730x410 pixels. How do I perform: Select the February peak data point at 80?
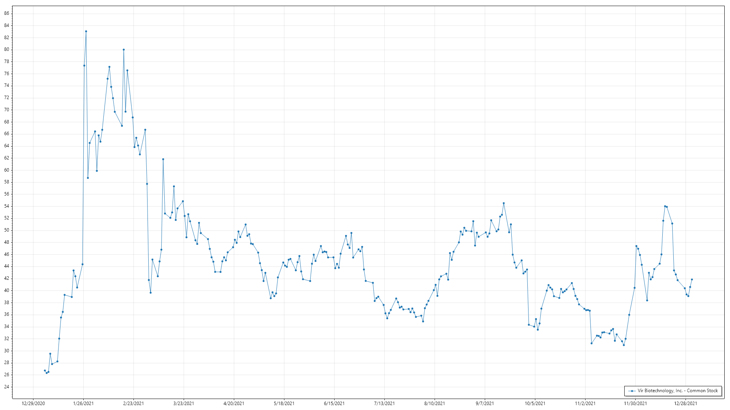[124, 50]
